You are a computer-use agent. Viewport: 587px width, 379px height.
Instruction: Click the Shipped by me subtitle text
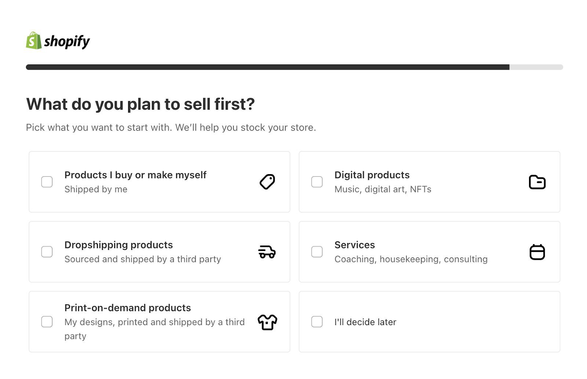click(95, 189)
